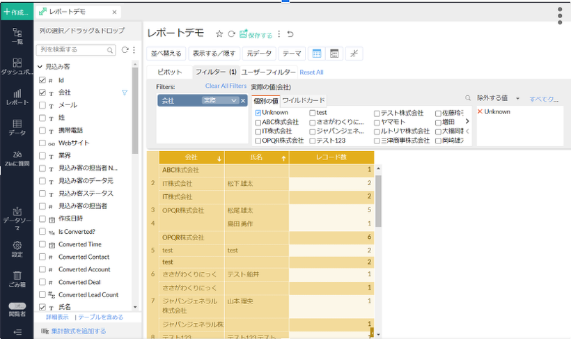
Task: Click the undo arrow beside report title
Action: [290, 34]
